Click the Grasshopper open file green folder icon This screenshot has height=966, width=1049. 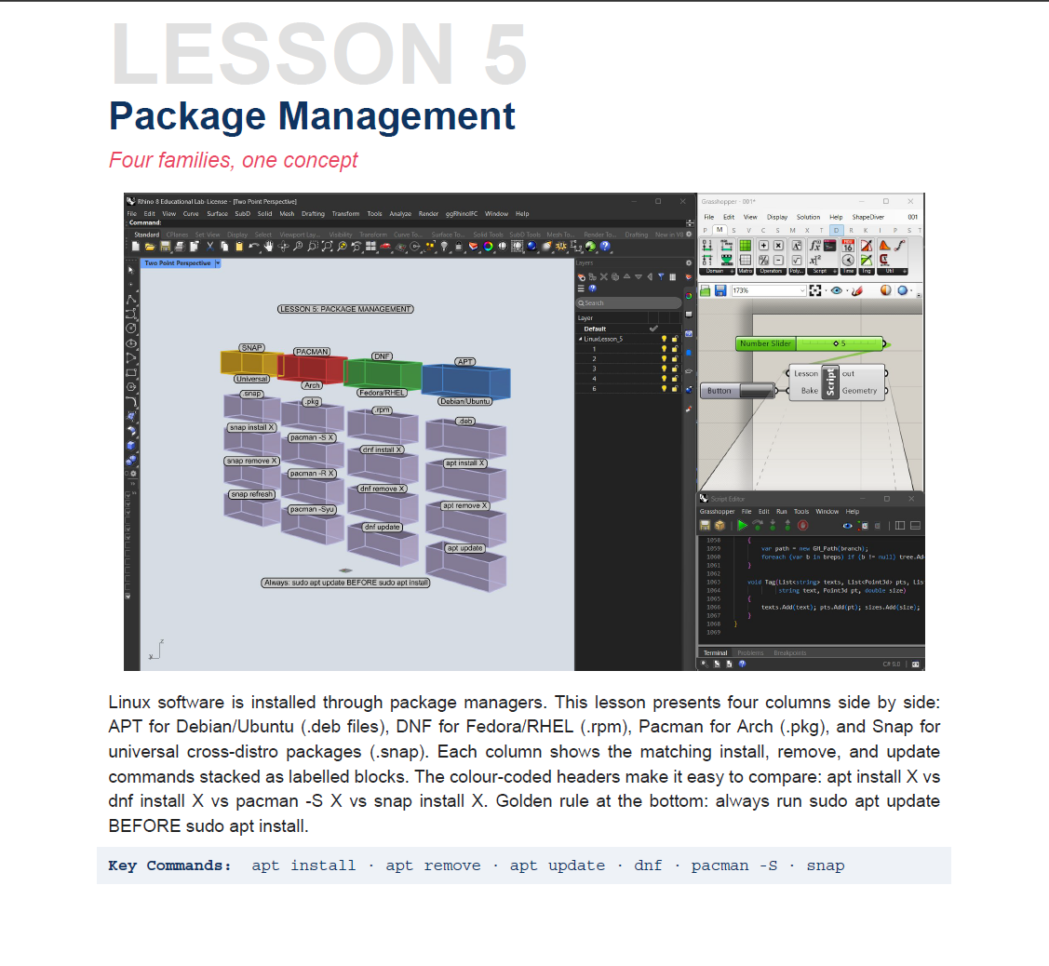706,290
